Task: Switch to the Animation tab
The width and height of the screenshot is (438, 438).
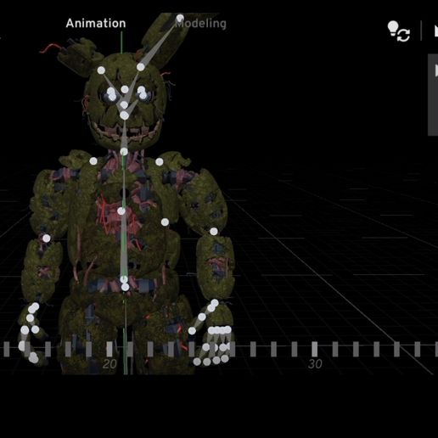Action: (x=96, y=24)
